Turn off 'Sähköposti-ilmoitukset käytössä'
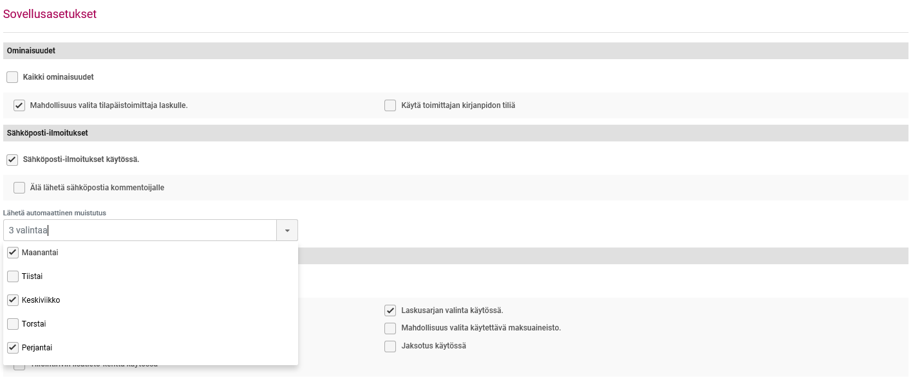Screen dimensions: 913x378 click(12, 159)
